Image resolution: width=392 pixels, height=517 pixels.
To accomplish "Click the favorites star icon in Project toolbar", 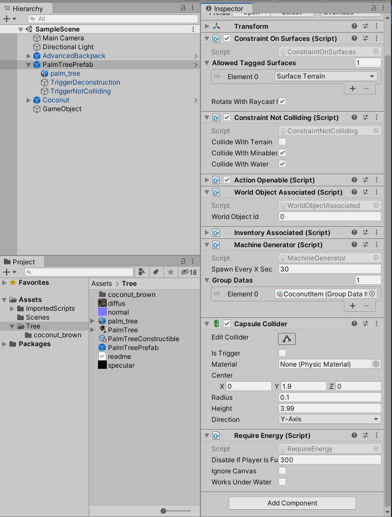I will coord(171,272).
